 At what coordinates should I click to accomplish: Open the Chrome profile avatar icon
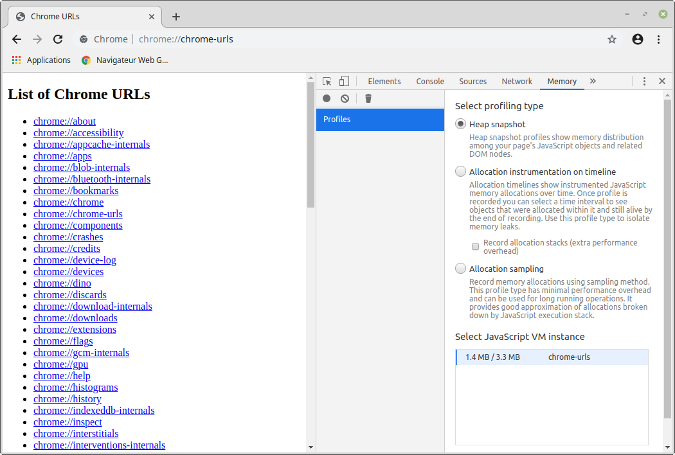click(x=638, y=39)
